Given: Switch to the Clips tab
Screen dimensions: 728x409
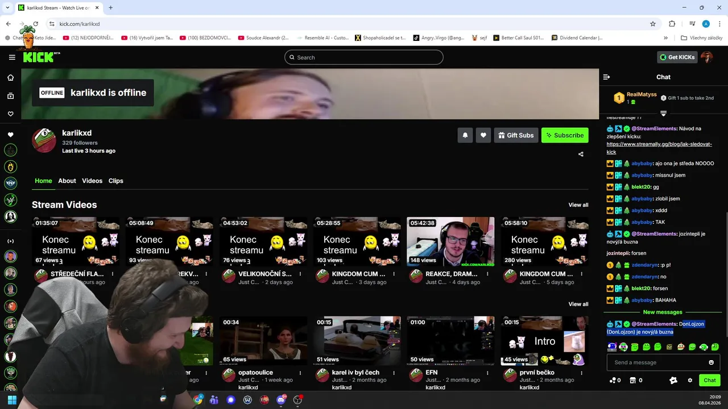Looking at the screenshot, I should [x=116, y=181].
